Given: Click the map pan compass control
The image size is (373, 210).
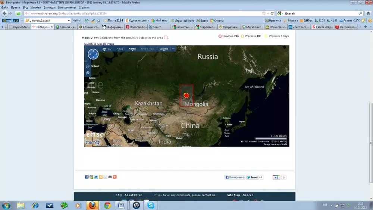Looking at the screenshot, I should 93,54.
